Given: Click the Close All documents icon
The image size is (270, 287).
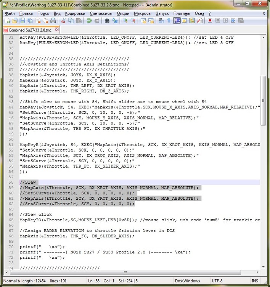Looking at the screenshot, I should click(45, 21).
